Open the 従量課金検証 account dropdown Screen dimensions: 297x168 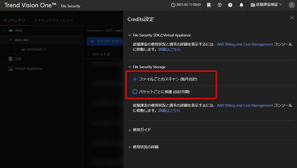pyautogui.click(x=266, y=5)
